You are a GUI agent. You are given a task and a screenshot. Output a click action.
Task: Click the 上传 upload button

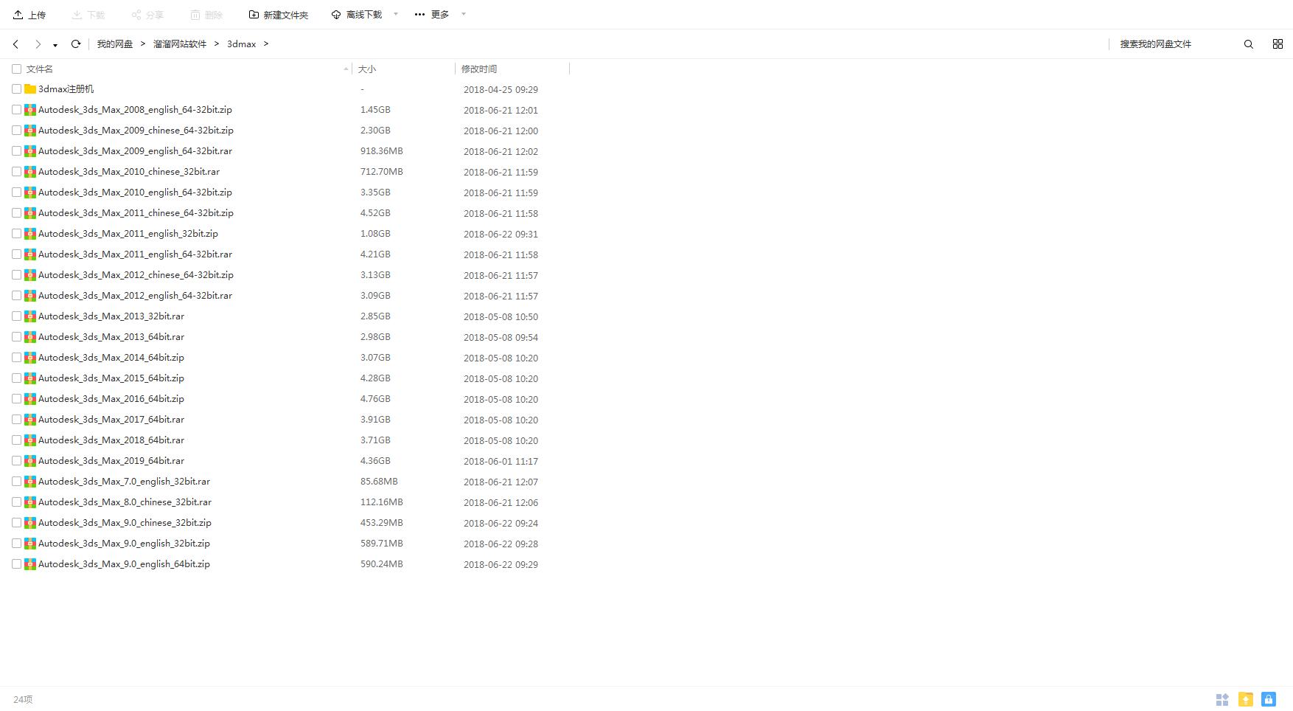point(29,15)
